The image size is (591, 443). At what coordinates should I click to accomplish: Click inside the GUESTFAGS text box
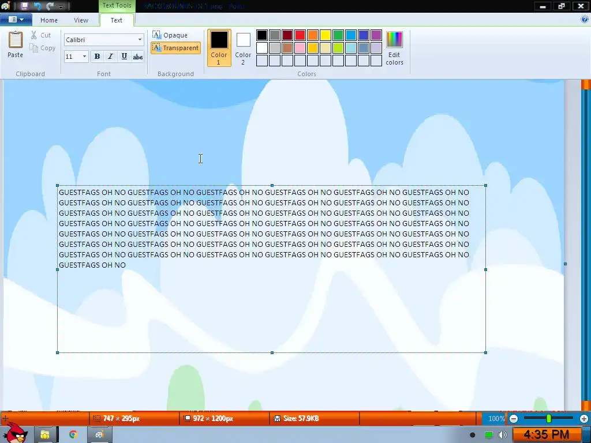click(271, 269)
